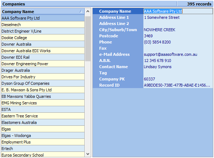Click the Fax label

click(103, 48)
